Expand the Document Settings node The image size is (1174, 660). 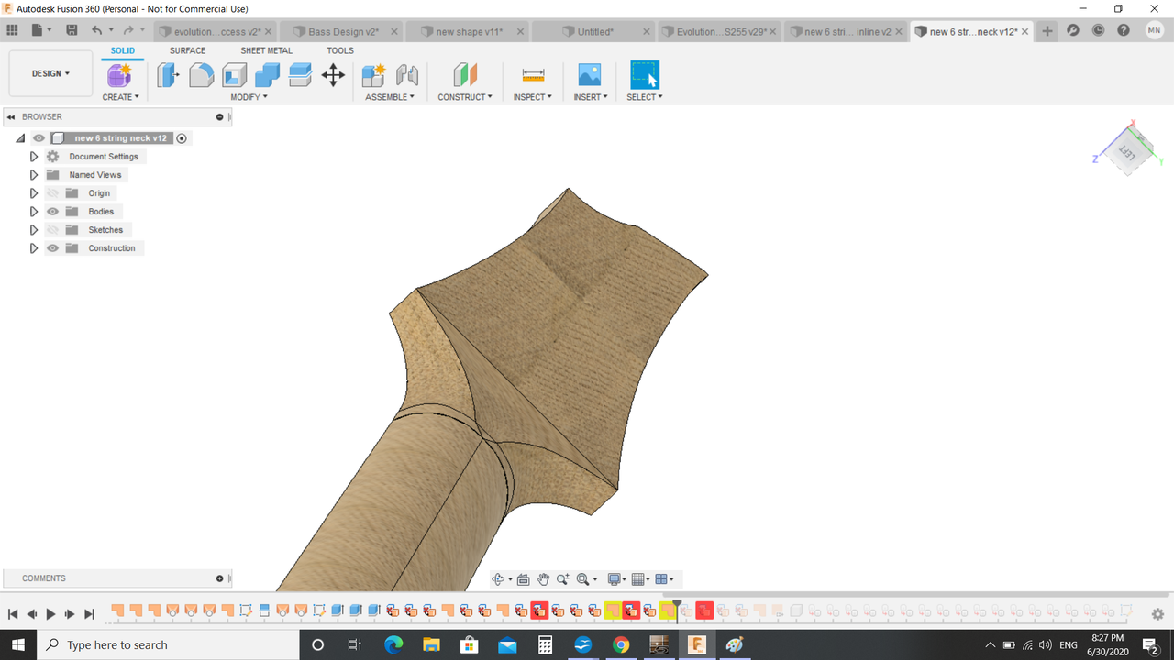[x=34, y=157]
